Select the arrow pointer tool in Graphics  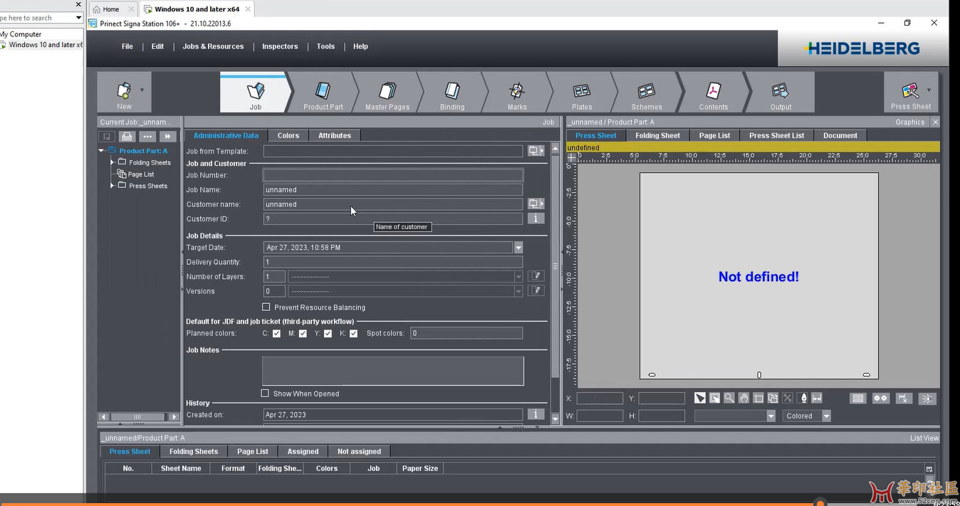(700, 399)
